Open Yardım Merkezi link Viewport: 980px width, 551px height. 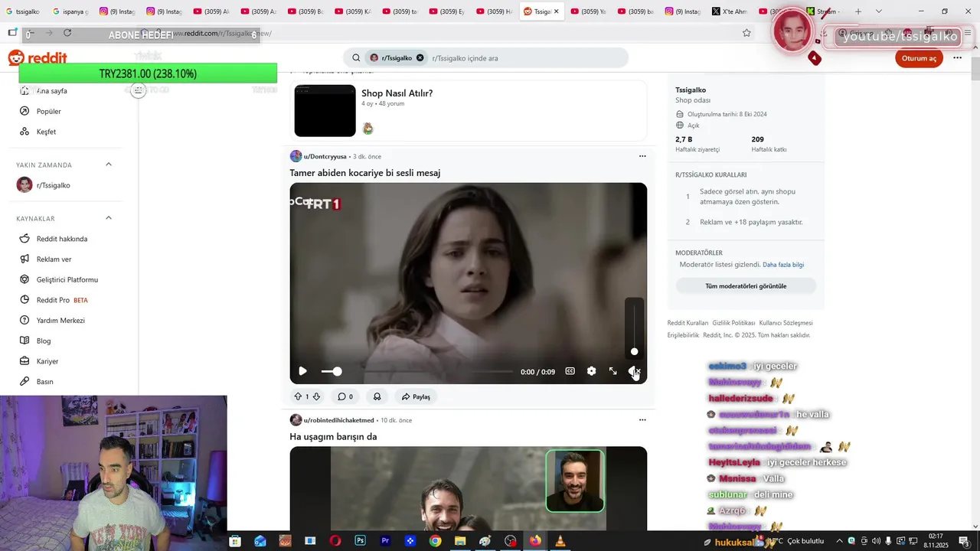point(60,321)
